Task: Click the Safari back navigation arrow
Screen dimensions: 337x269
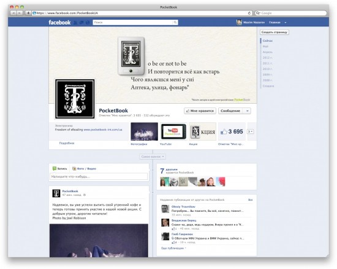Action: point(13,13)
